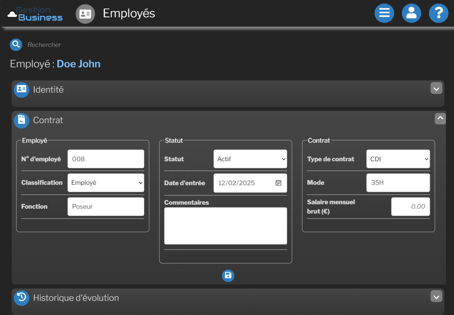Open the user account icon
The width and height of the screenshot is (454, 315).
pos(411,13)
